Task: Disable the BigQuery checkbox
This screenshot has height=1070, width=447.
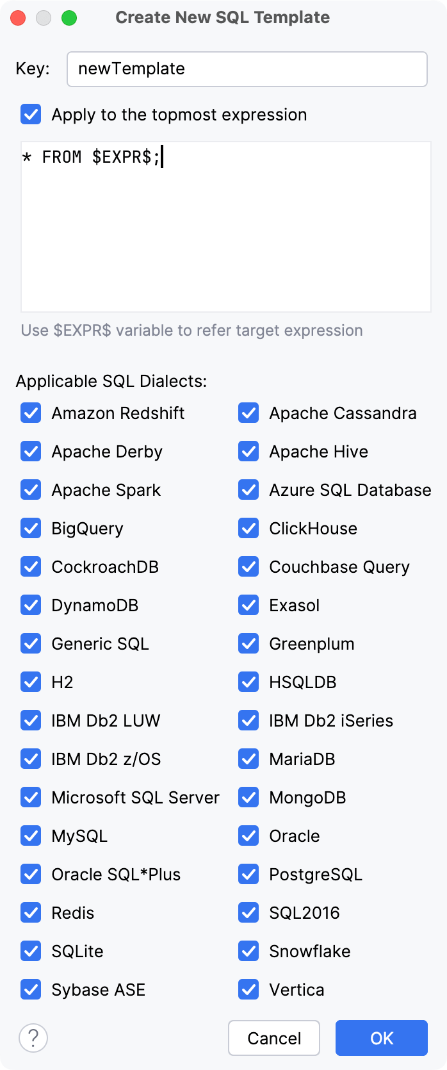Action: (x=30, y=529)
